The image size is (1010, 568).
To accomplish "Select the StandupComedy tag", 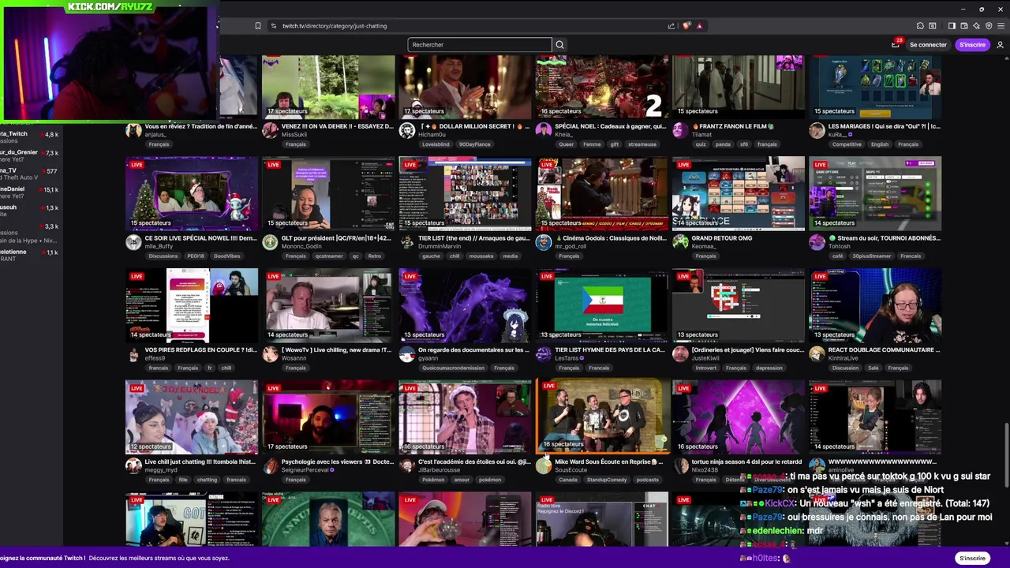I will coord(607,480).
